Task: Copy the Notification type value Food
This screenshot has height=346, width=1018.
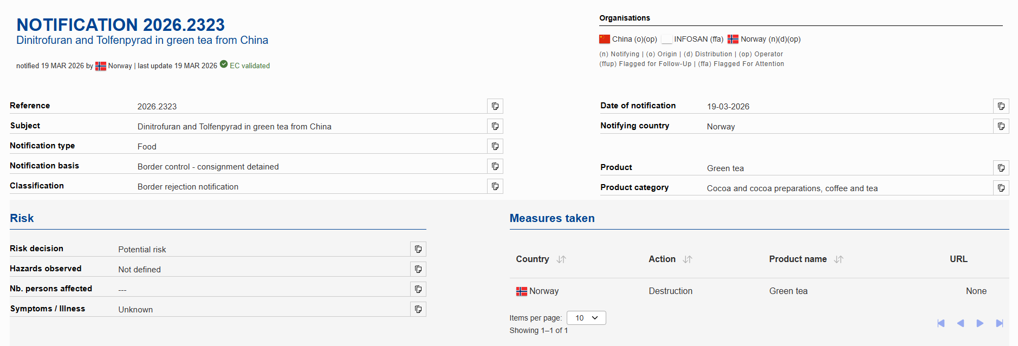Action: click(x=495, y=146)
